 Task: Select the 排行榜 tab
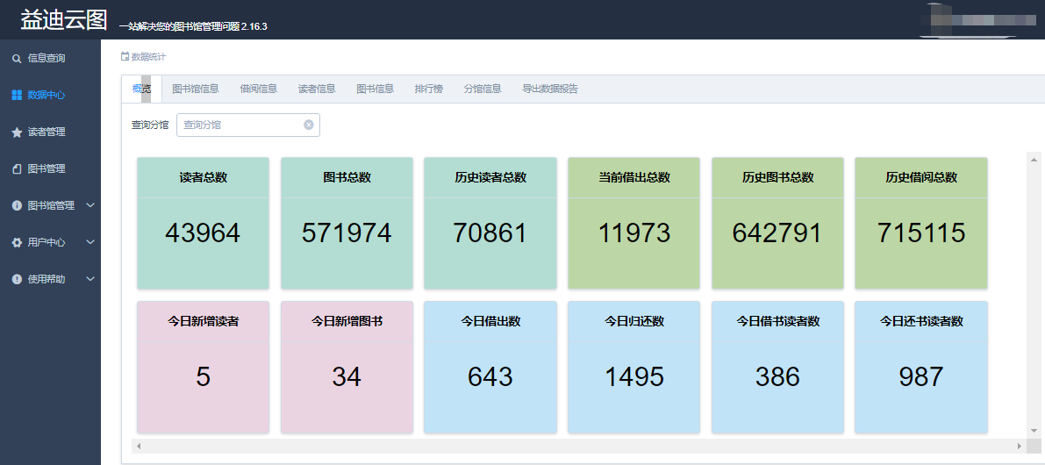428,89
